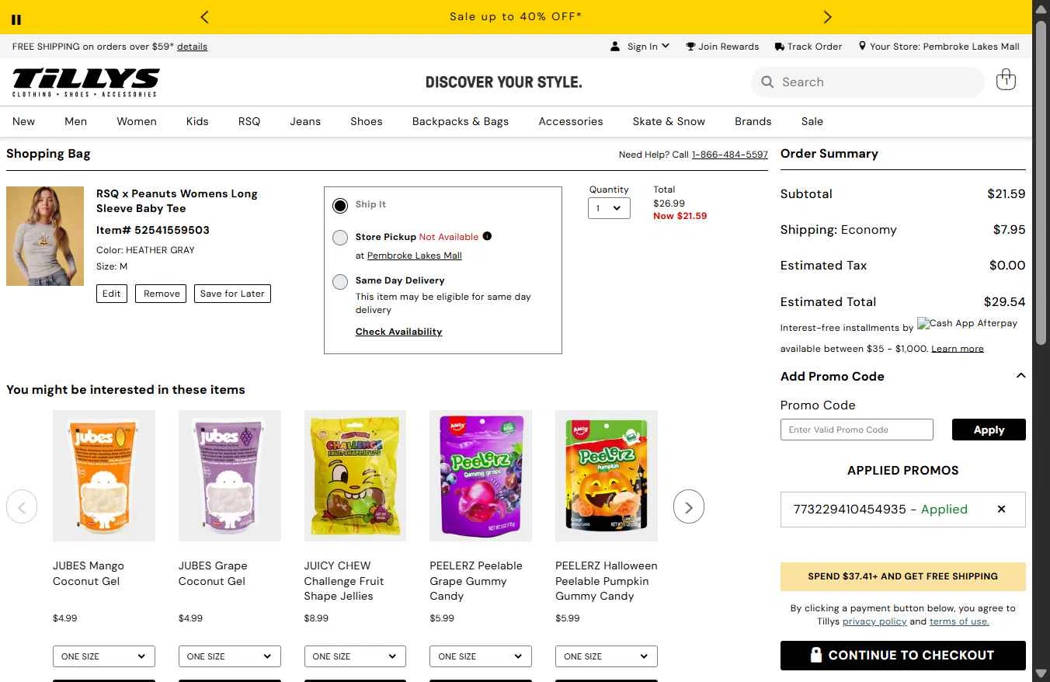Viewport: 1050px width, 682px height.
Task: Open the shopping bag icon
Action: (x=1006, y=81)
